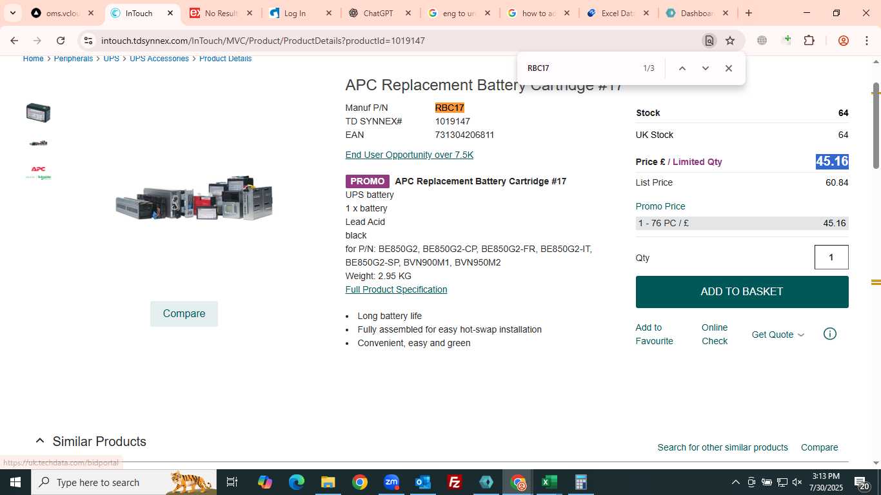Reload the page with refresh icon
Viewport: 881px width, 495px height.
tap(61, 41)
